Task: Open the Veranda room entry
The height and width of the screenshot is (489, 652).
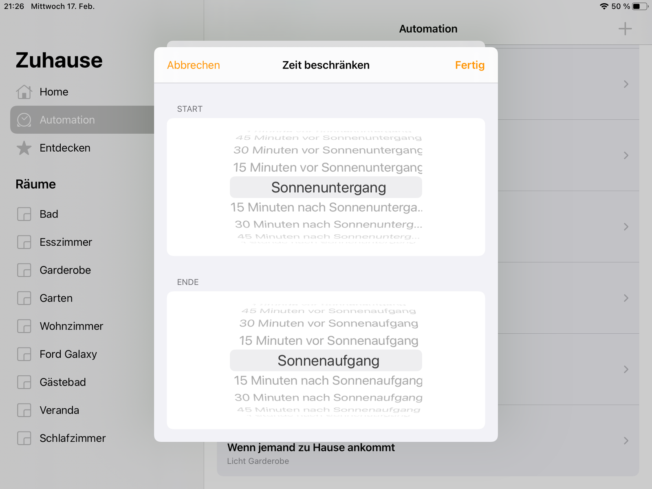Action: (x=59, y=410)
